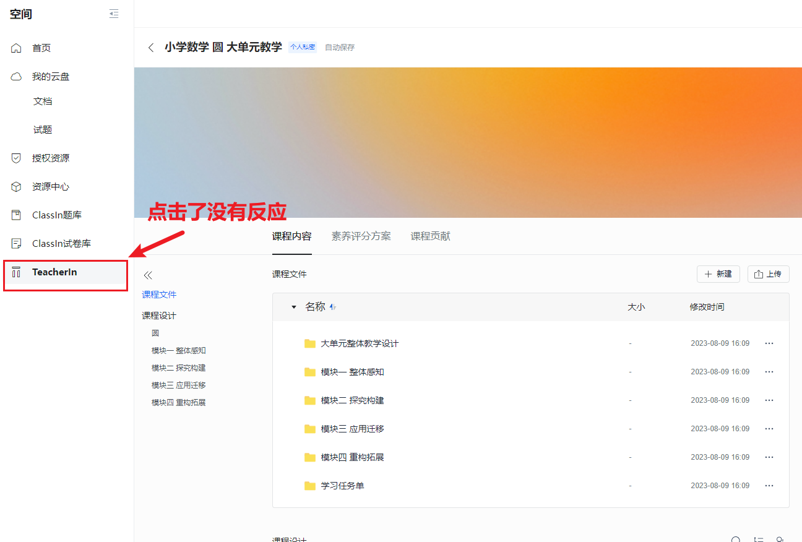Click the folder icon of 模块二 探究构建 row

click(310, 400)
